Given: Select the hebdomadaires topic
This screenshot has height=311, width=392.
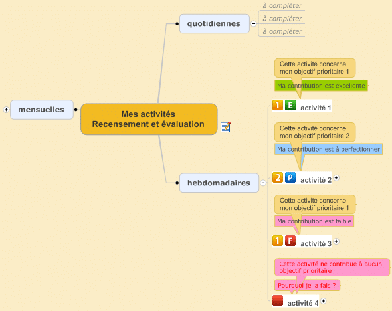Looking at the screenshot, I should click(219, 183).
